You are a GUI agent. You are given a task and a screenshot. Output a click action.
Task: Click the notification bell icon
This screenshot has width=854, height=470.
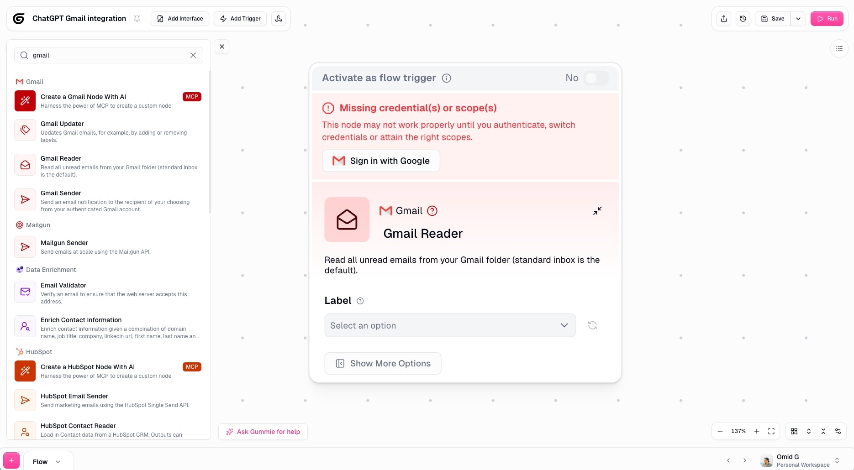tap(137, 19)
